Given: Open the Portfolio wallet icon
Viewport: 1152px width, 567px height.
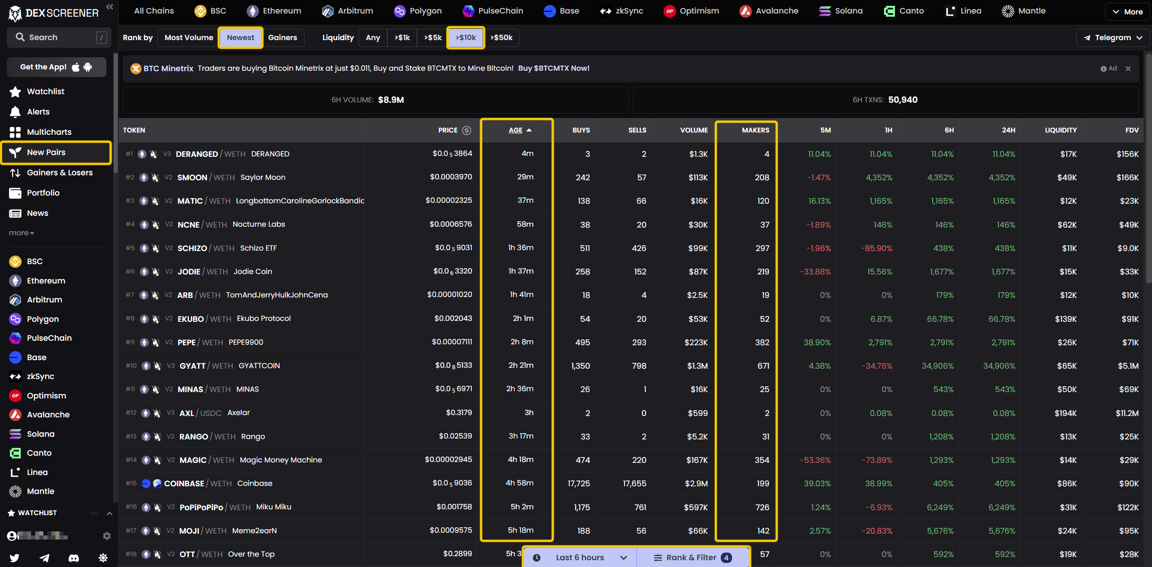Looking at the screenshot, I should (15, 193).
